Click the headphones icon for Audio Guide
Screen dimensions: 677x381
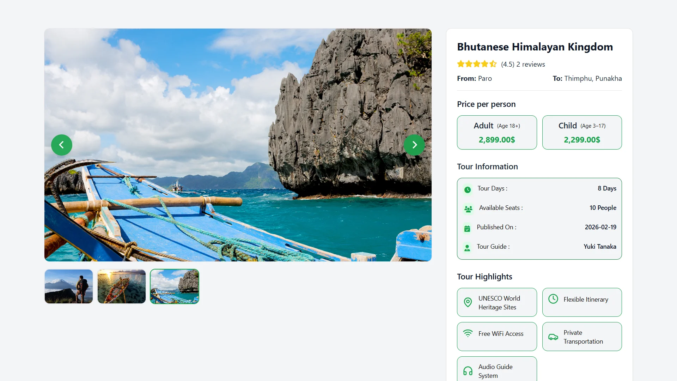coord(468,371)
